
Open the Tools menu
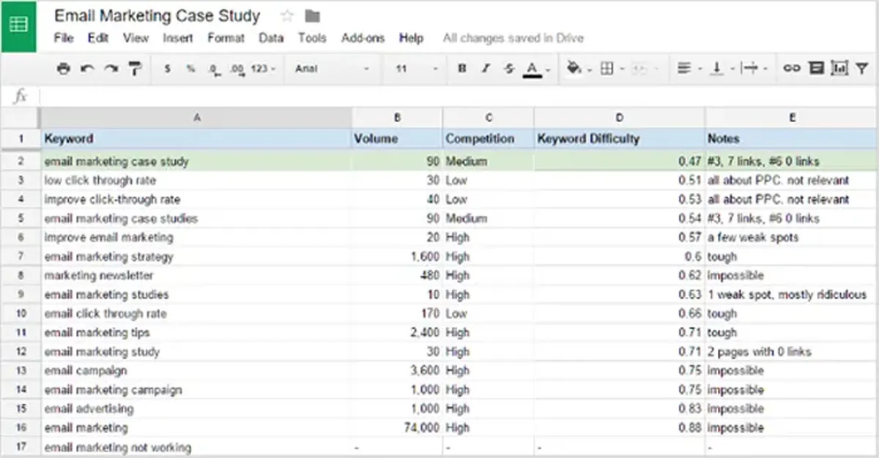(x=312, y=38)
